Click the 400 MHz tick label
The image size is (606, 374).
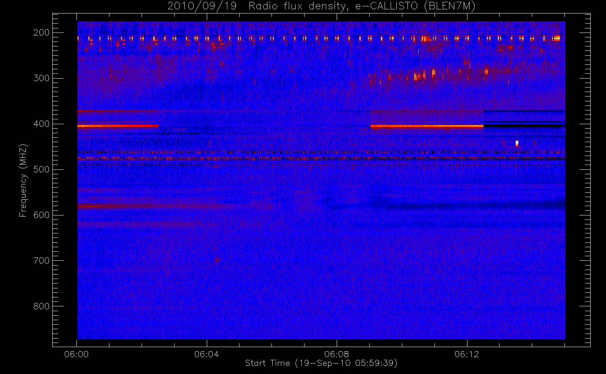[42, 124]
